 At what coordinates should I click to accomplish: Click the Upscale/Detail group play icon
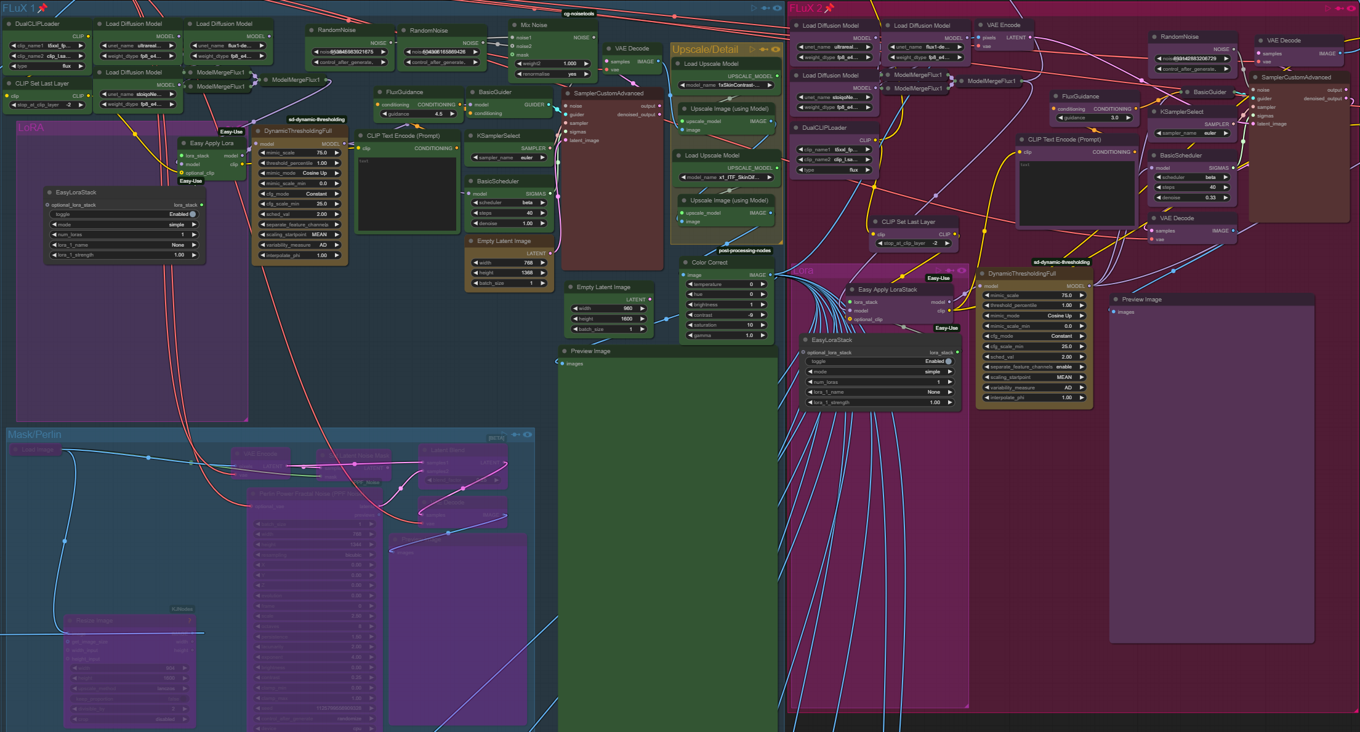click(752, 49)
